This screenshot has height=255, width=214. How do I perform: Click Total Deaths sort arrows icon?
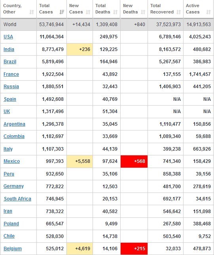pos(116,12)
